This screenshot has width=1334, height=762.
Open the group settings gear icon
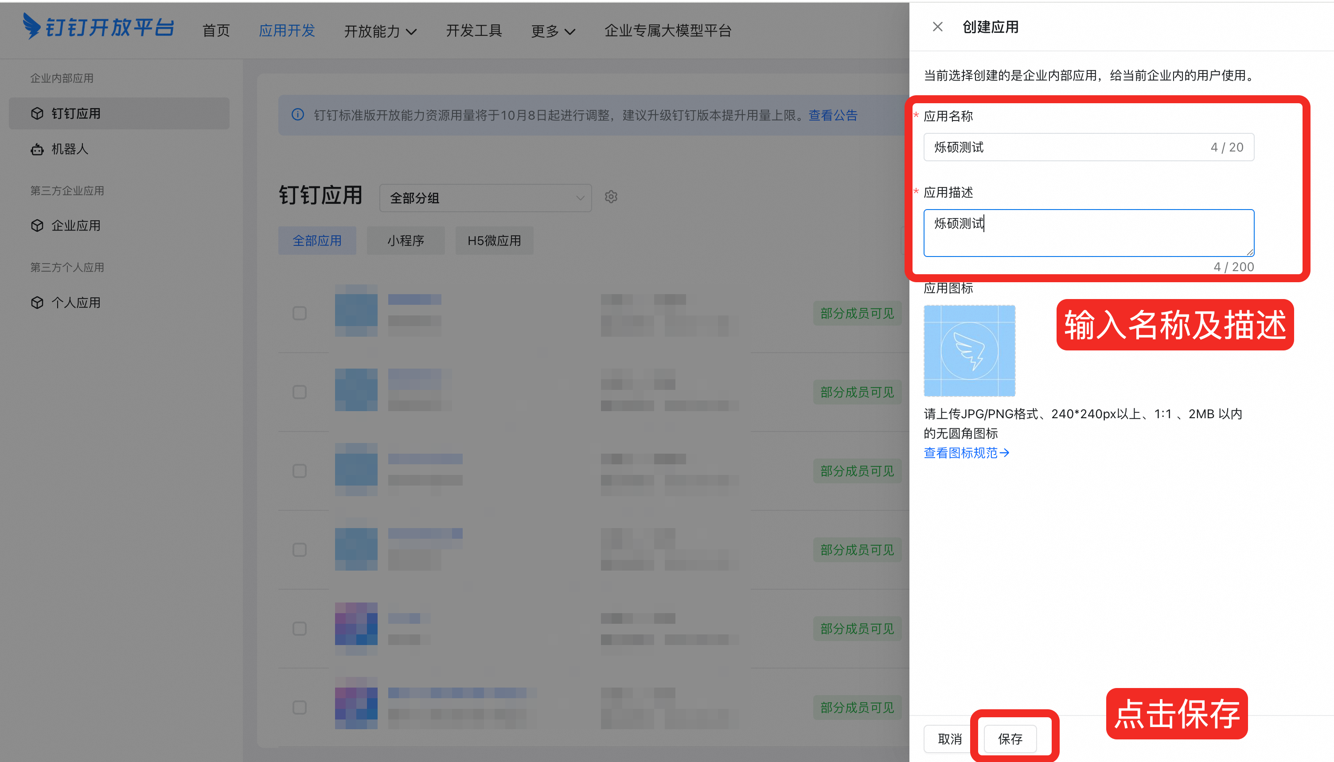point(611,197)
